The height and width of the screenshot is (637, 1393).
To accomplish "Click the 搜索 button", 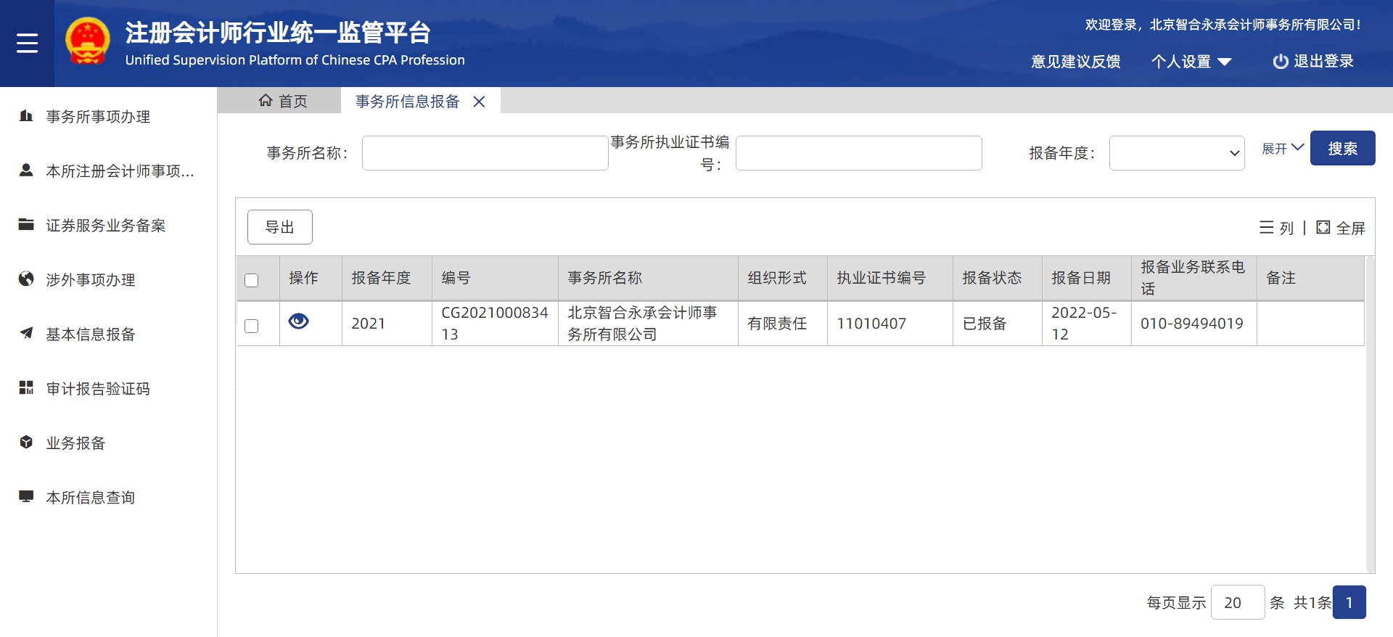I will [1342, 149].
